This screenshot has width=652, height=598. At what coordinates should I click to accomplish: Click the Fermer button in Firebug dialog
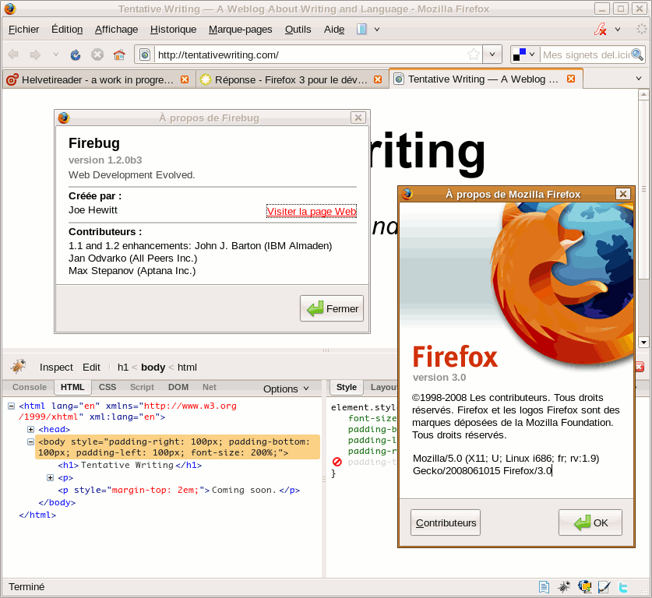tap(332, 308)
